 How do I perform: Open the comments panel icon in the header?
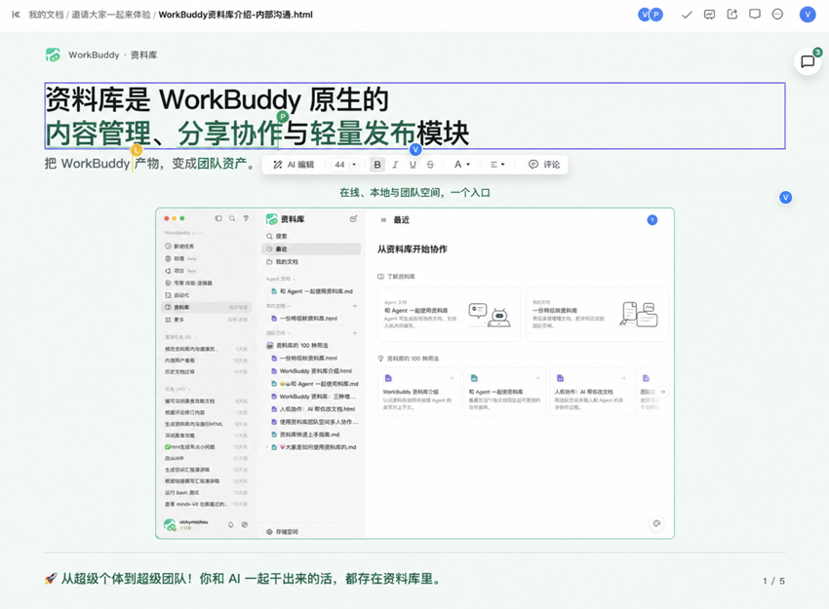coord(755,15)
